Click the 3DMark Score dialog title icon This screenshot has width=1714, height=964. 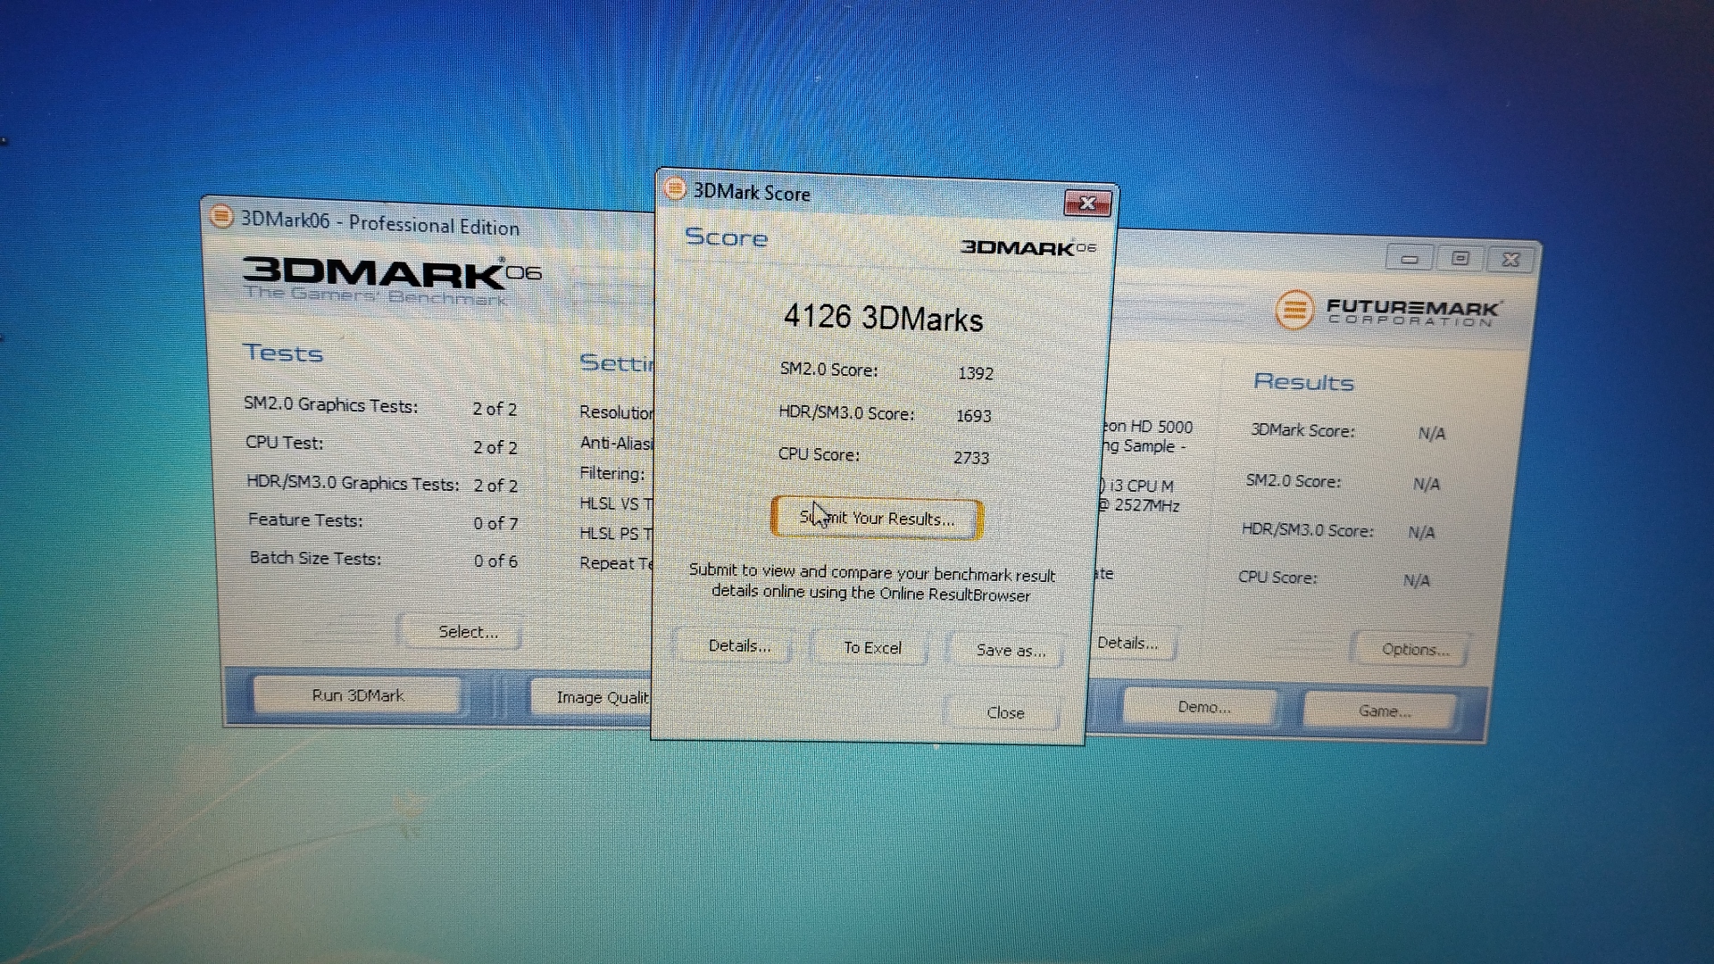[675, 188]
